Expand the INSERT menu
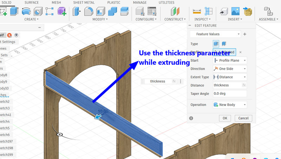The image size is (281, 159). pyautogui.click(x=235, y=19)
